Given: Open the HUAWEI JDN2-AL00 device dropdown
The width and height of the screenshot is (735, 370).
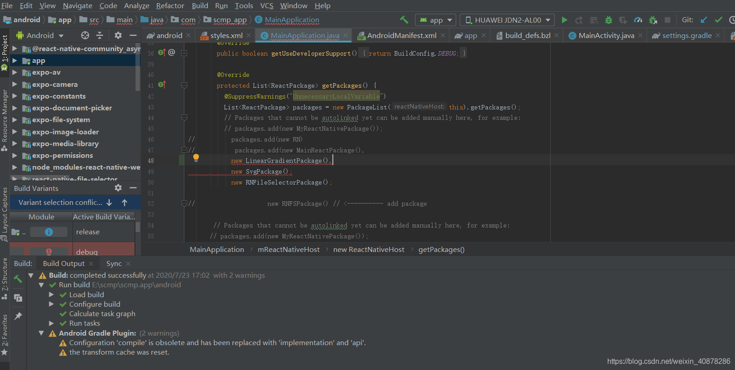Looking at the screenshot, I should pyautogui.click(x=507, y=20).
